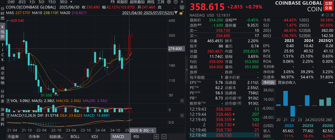
Task: Select the 5分 timeframe
Action: click(42, 2)
